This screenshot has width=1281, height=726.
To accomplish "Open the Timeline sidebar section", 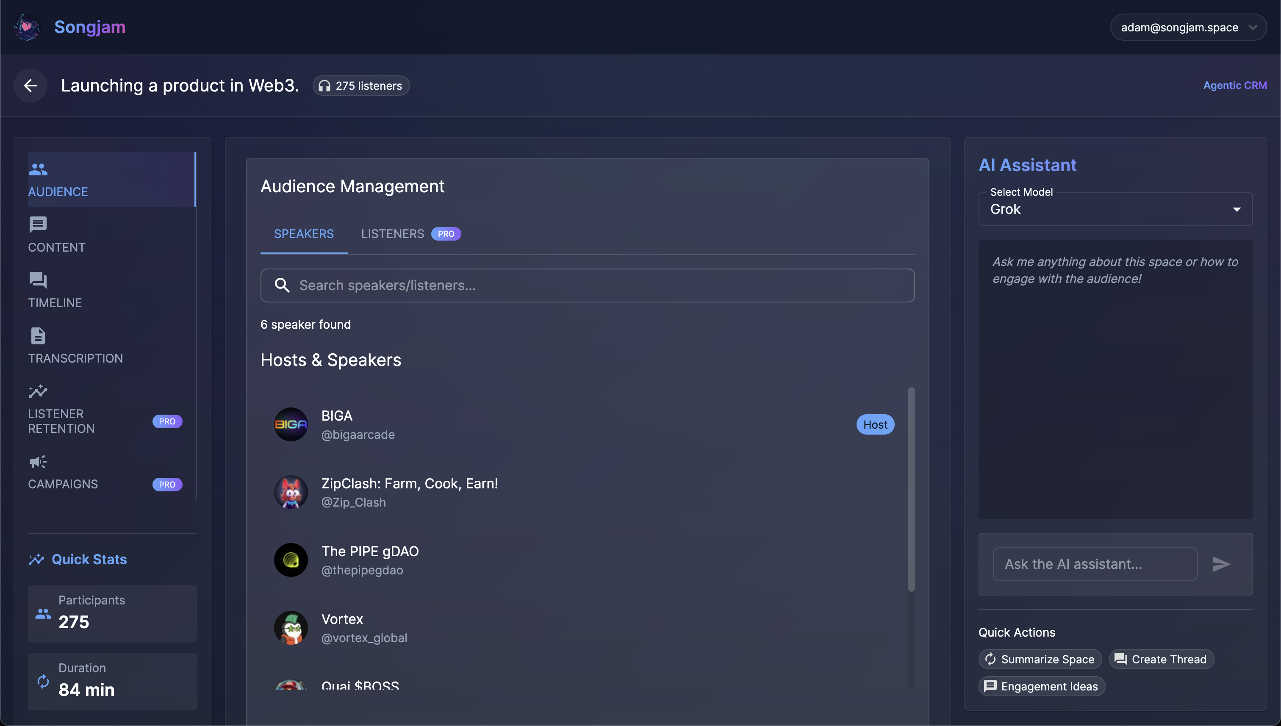I will (x=55, y=290).
